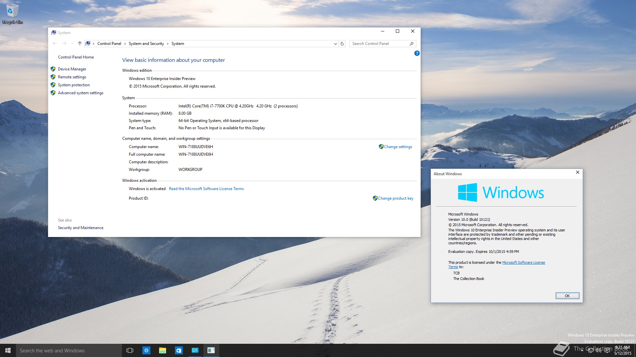Screen dimensions: 636x357
Task: Open Advanced system settings
Action: coord(80,93)
